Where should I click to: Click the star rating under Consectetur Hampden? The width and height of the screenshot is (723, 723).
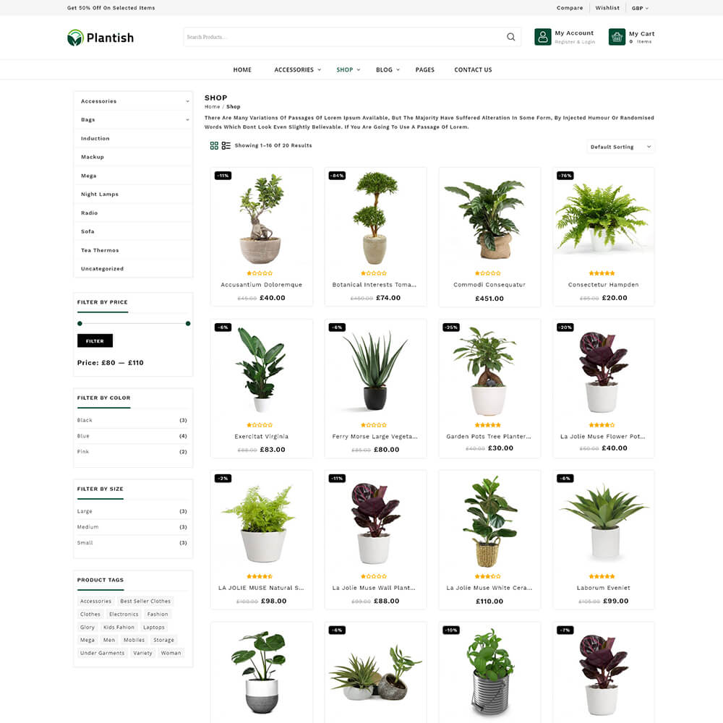coord(602,273)
